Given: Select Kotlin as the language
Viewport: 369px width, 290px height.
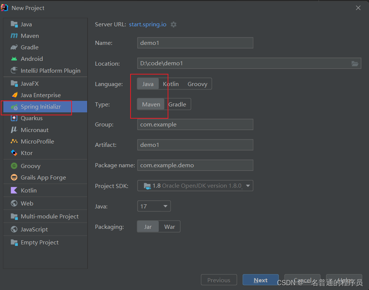Looking at the screenshot, I should tap(171, 84).
